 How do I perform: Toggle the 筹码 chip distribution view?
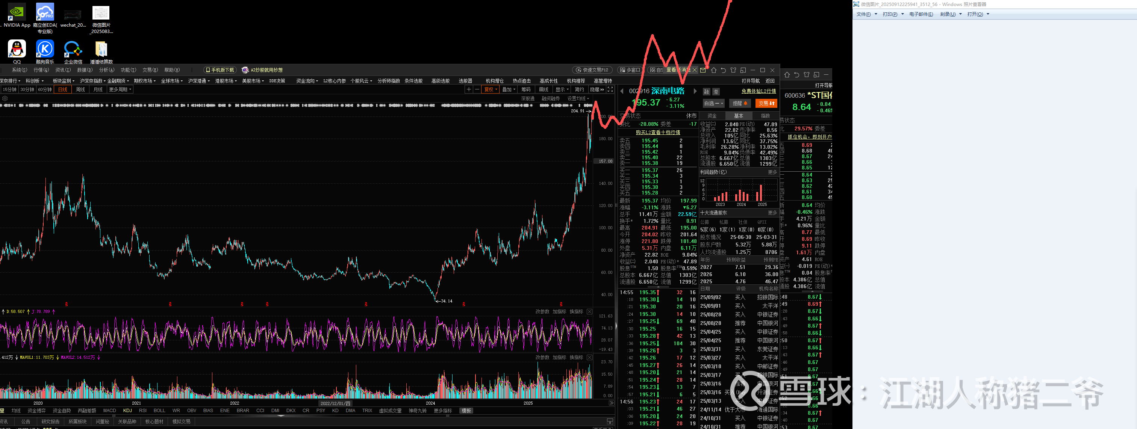526,90
